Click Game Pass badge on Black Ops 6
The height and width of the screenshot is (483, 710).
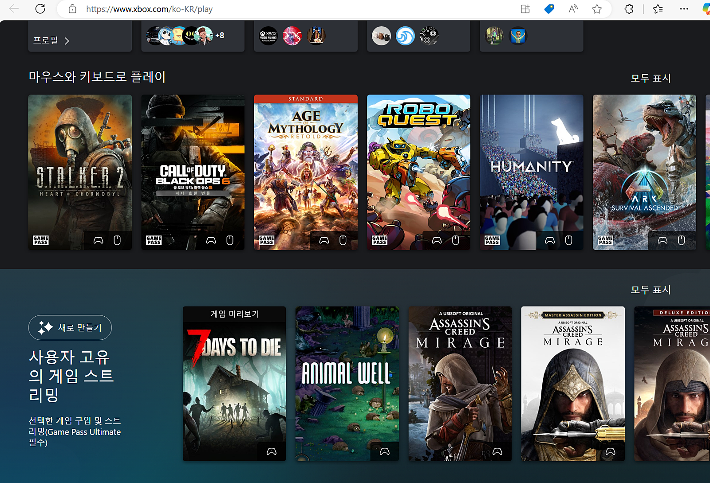pos(154,240)
